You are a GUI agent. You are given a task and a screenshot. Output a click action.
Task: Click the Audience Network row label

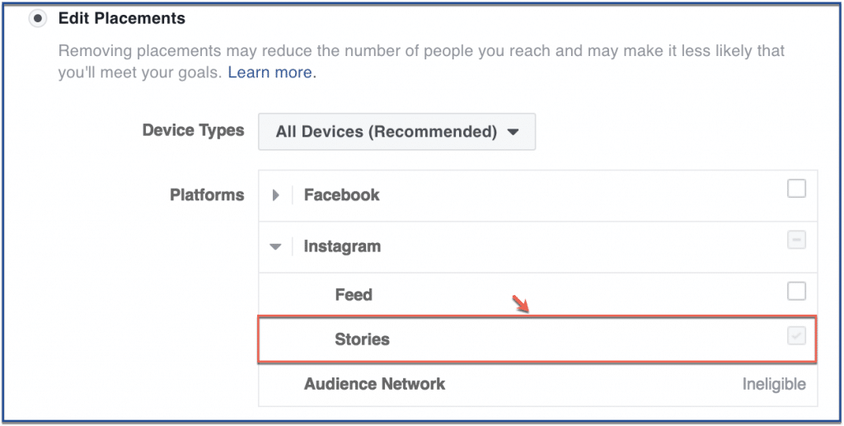click(x=374, y=384)
